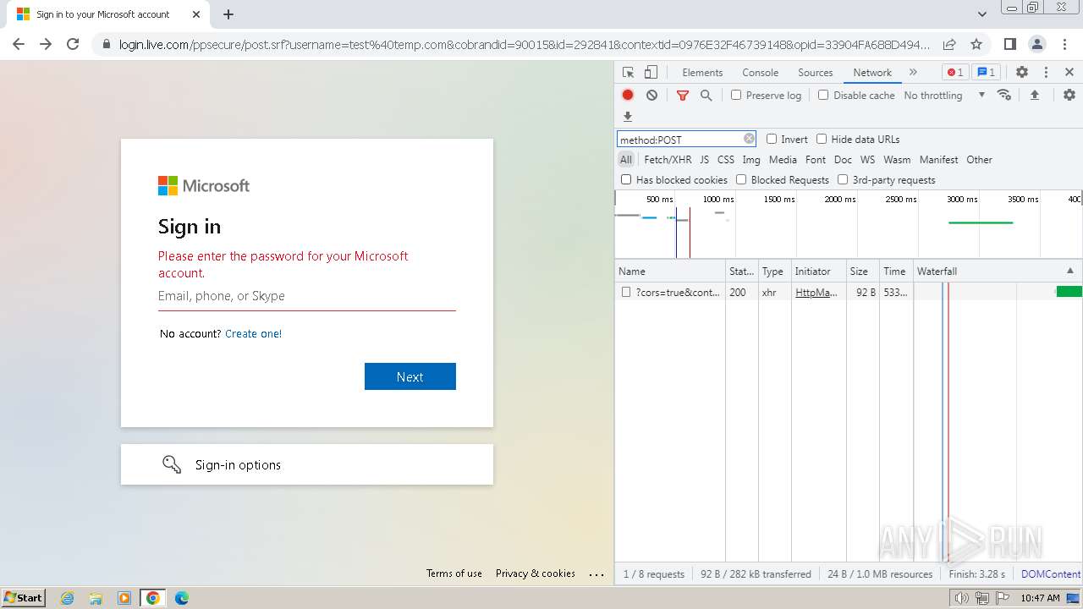Open the No throttling dropdown
Viewport: 1083px width, 609px height.
[x=944, y=96]
